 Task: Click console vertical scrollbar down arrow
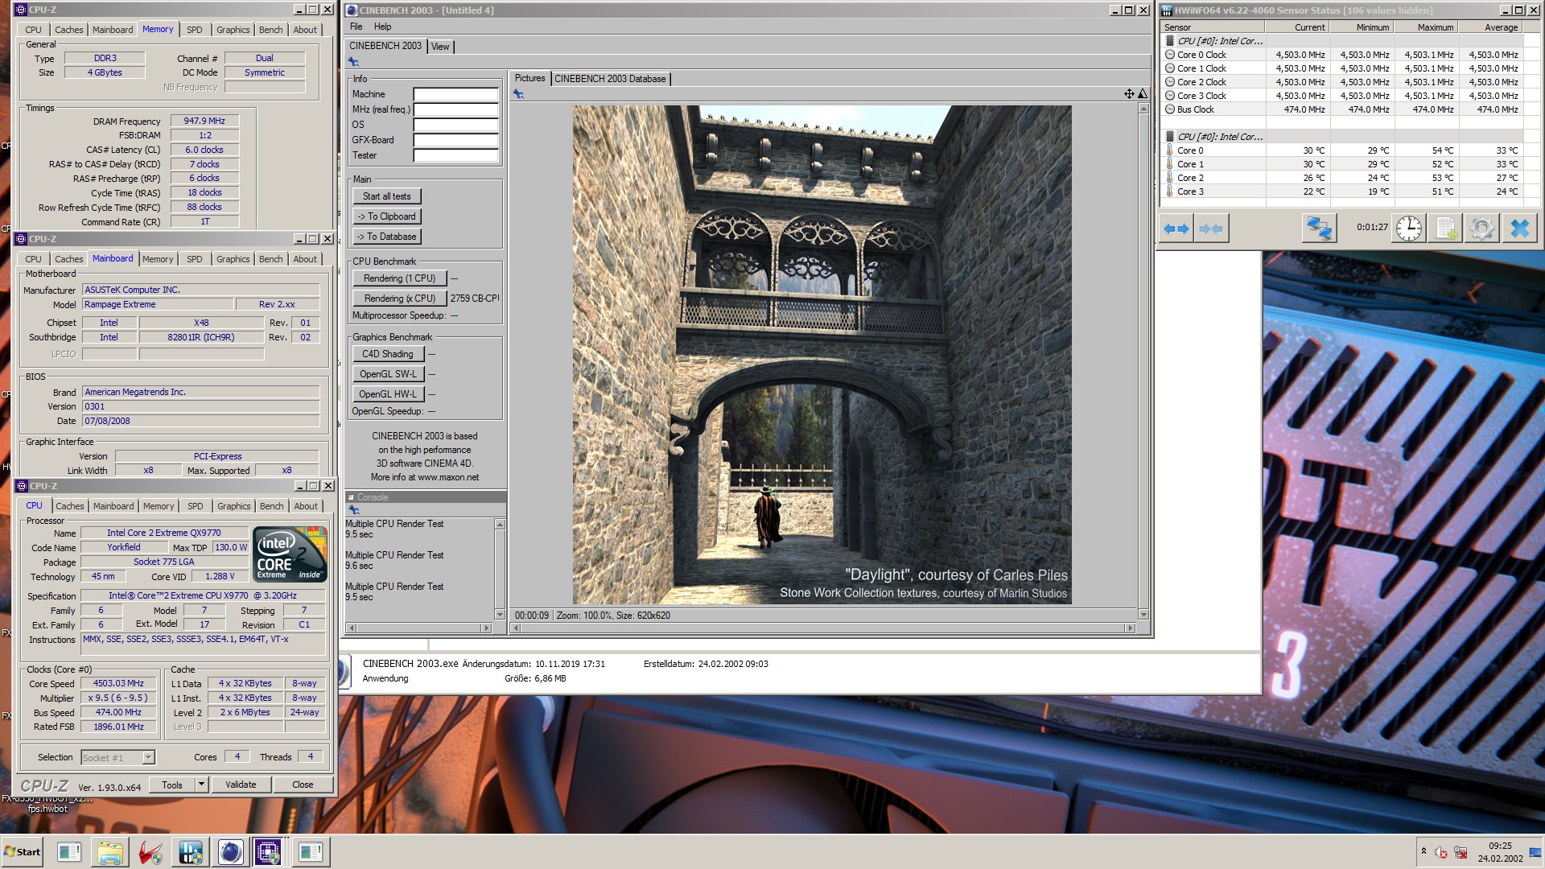(500, 615)
